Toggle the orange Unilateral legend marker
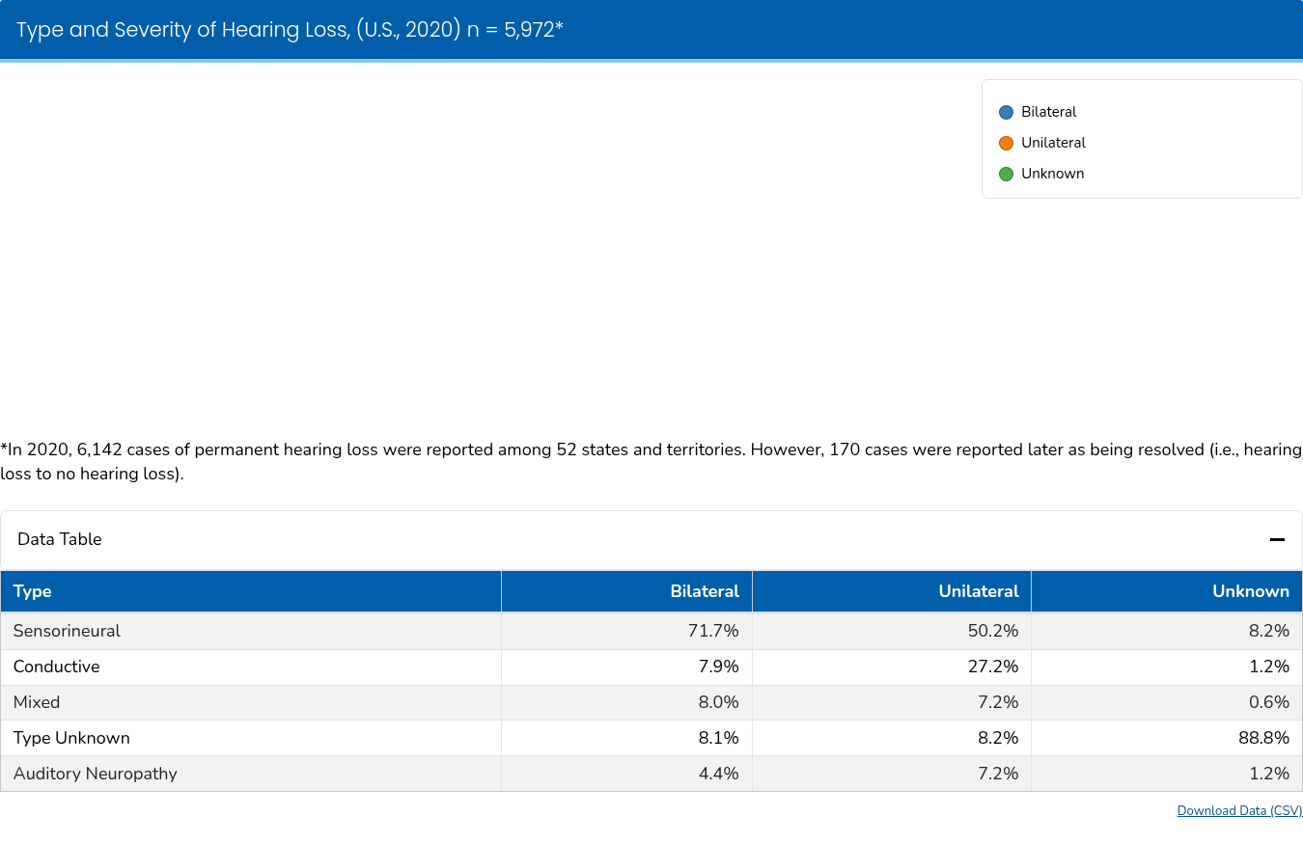Image resolution: width=1303 pixels, height=844 pixels. (x=1006, y=144)
